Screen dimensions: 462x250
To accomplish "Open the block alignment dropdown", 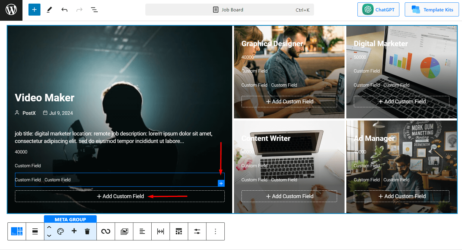I will [35, 231].
